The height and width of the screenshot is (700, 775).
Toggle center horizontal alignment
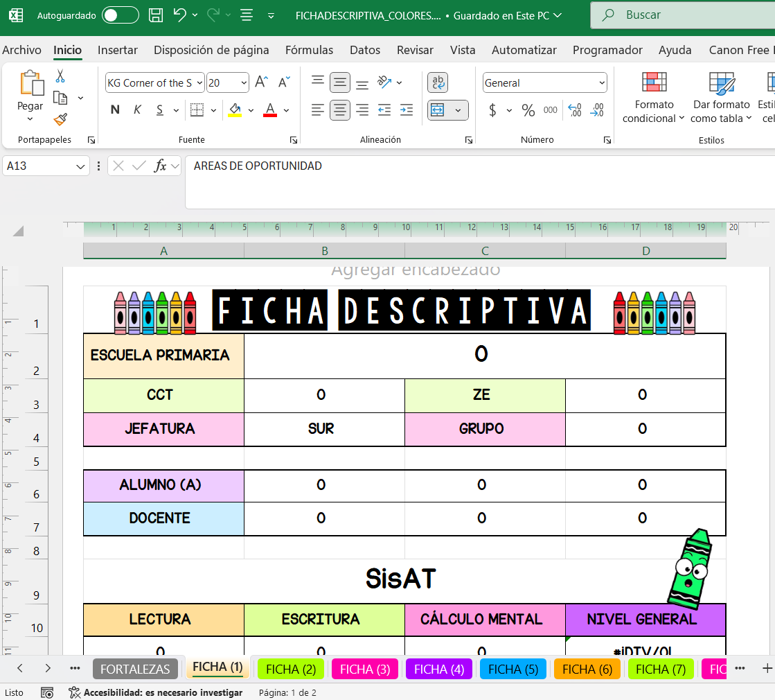coord(340,110)
